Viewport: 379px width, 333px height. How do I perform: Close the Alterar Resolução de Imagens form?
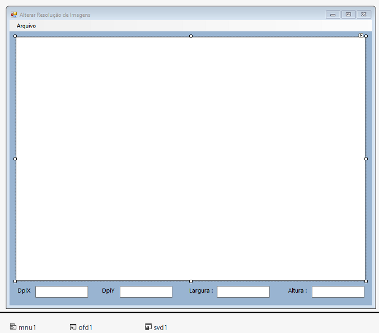coord(364,15)
